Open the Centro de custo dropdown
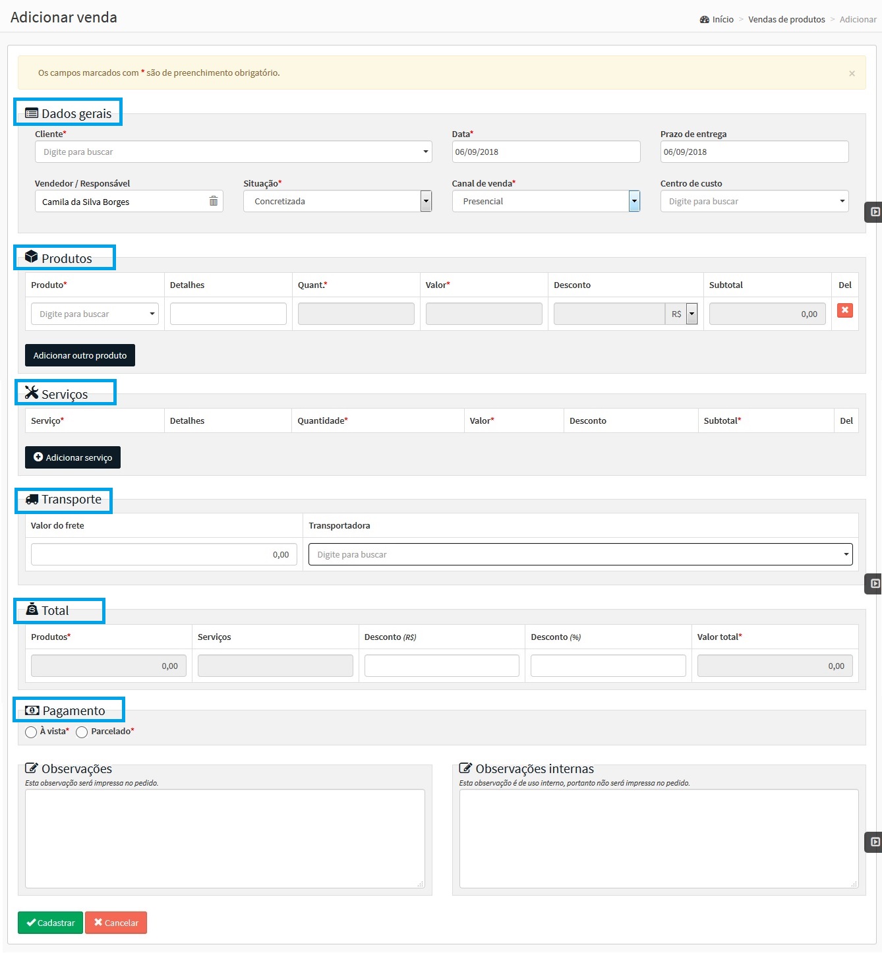This screenshot has width=882, height=953. [754, 201]
